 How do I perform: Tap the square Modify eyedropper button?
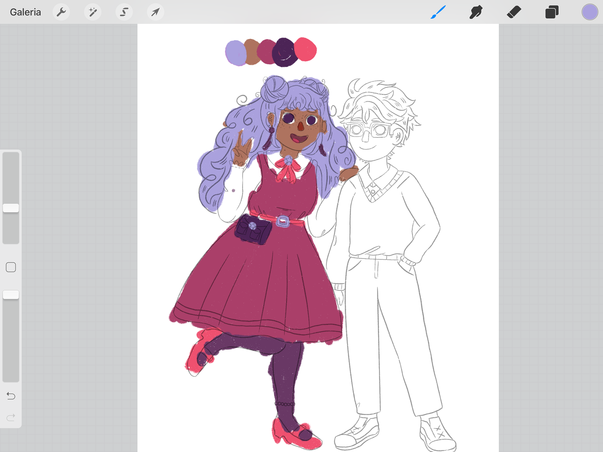point(11,267)
